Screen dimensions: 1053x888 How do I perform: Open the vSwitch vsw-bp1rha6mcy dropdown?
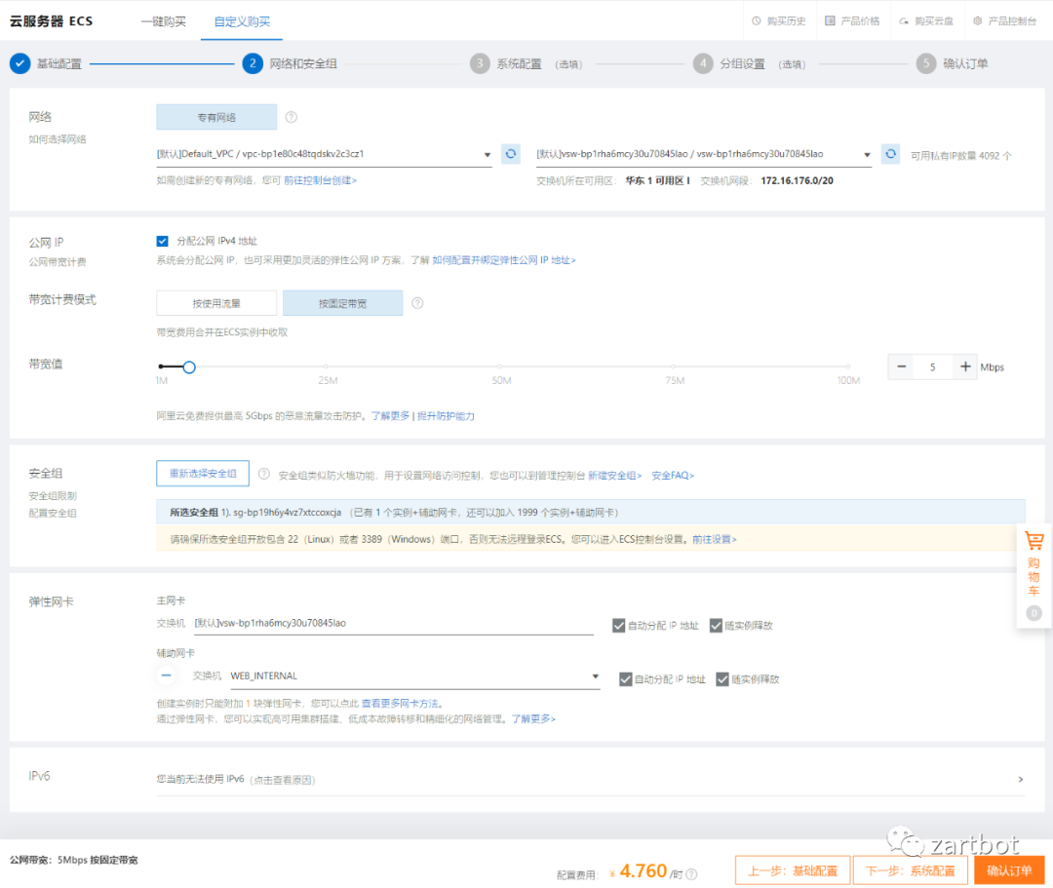(x=704, y=154)
